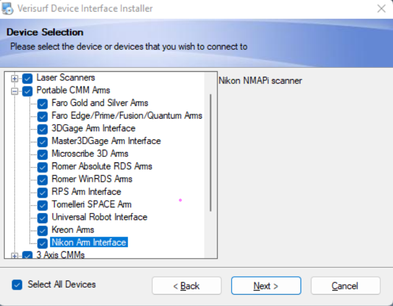Image resolution: width=393 pixels, height=306 pixels.
Task: Toggle Faro Edge/Prime/Fusion/Quantum Arms checkbox
Action: click(43, 117)
